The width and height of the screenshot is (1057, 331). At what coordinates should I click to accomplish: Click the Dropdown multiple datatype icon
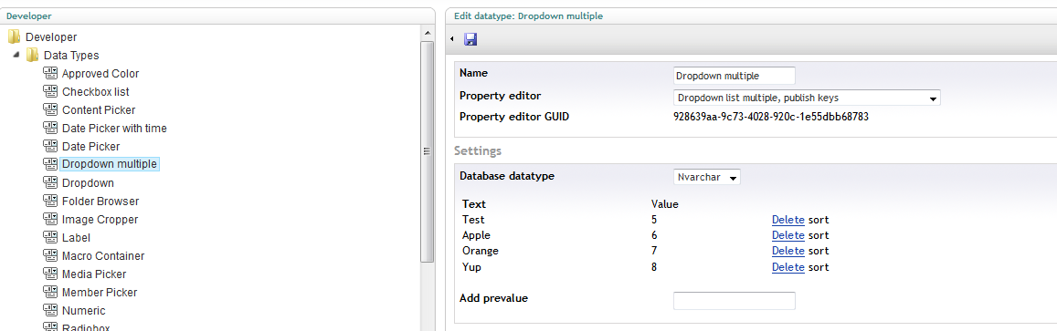50,164
